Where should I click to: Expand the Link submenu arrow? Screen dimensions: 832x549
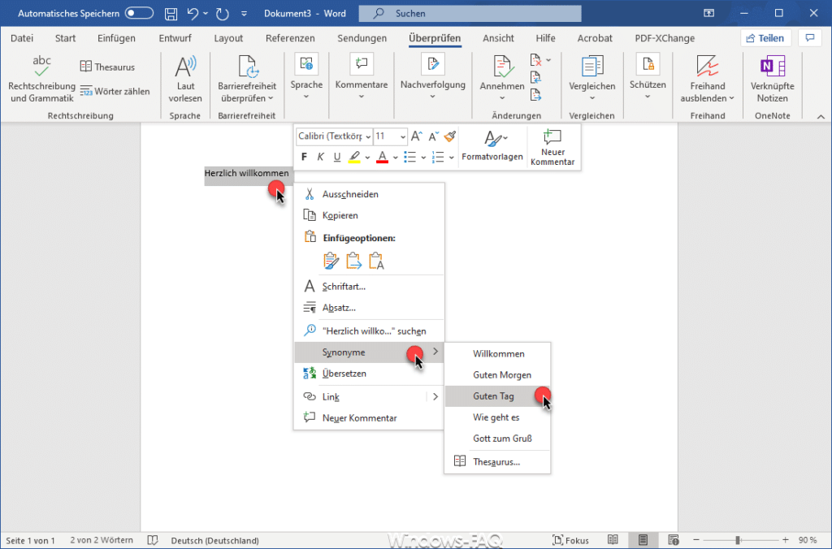click(x=435, y=397)
